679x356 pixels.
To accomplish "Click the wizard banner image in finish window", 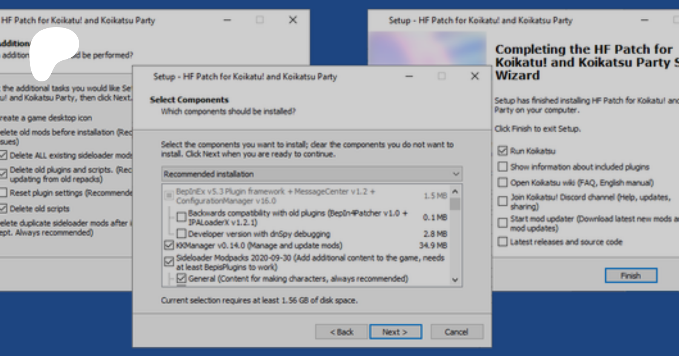I will [427, 49].
